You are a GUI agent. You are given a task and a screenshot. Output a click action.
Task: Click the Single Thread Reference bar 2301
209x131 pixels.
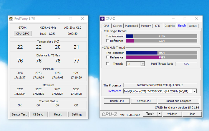coord(162,41)
